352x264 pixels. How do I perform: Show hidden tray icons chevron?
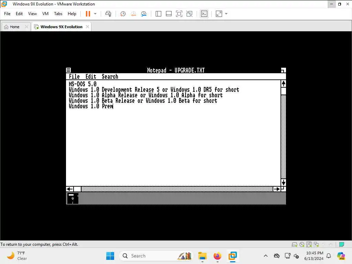pos(266,256)
